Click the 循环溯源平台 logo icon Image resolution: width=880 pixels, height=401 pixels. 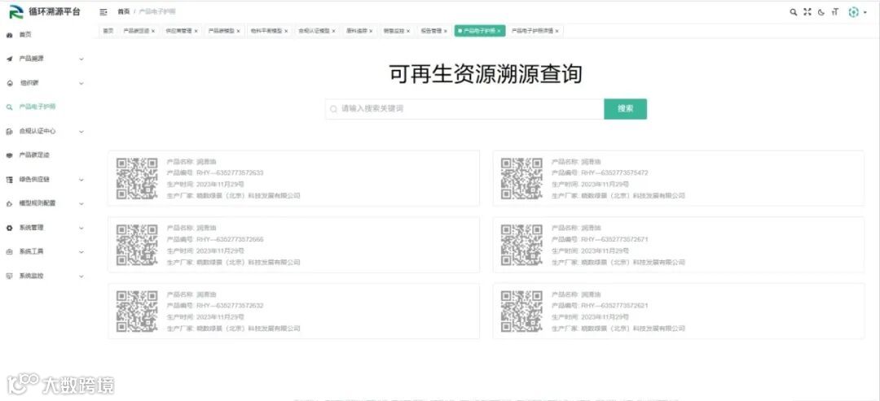16,11
